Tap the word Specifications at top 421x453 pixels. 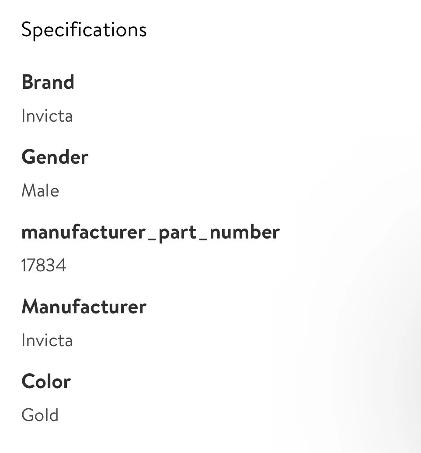click(x=84, y=30)
